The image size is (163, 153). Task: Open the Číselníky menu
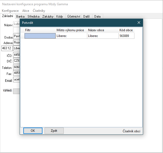pyautogui.click(x=39, y=11)
